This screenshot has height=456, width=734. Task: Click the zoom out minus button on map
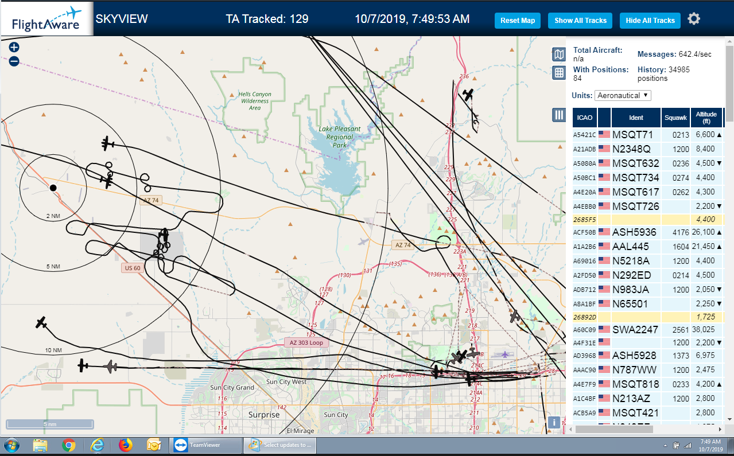[14, 61]
